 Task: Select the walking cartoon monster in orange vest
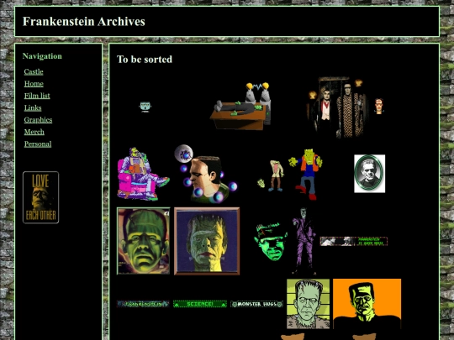305,175
